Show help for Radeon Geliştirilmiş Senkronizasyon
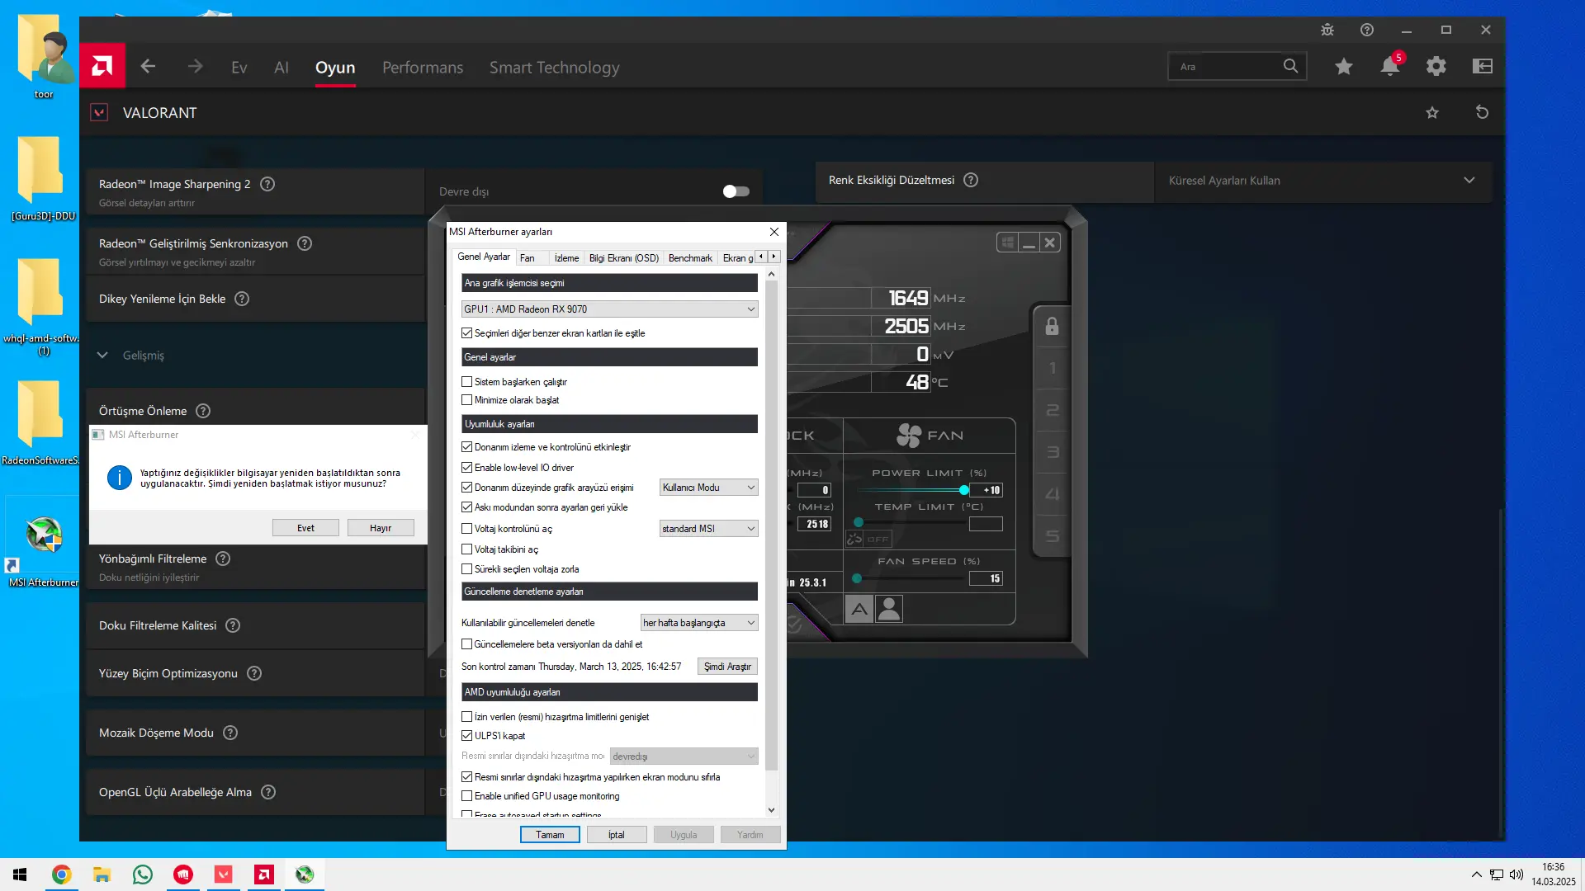The height and width of the screenshot is (891, 1585). point(305,243)
